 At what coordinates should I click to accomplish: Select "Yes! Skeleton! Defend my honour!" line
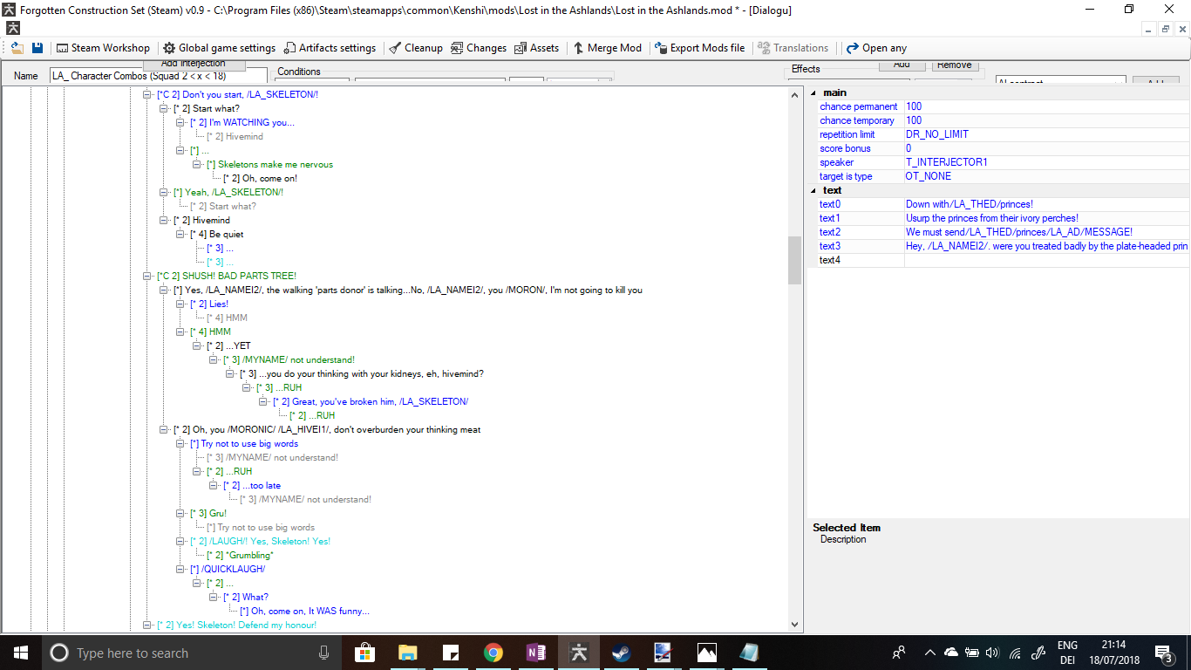click(x=236, y=625)
